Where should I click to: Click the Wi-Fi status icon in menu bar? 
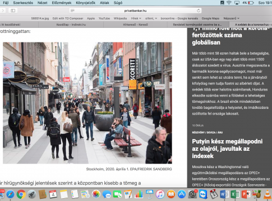[229, 3]
